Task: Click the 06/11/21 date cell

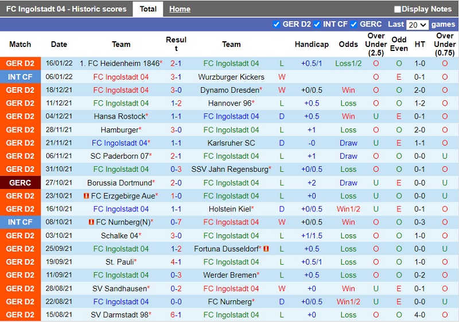Action: pyautogui.click(x=59, y=156)
